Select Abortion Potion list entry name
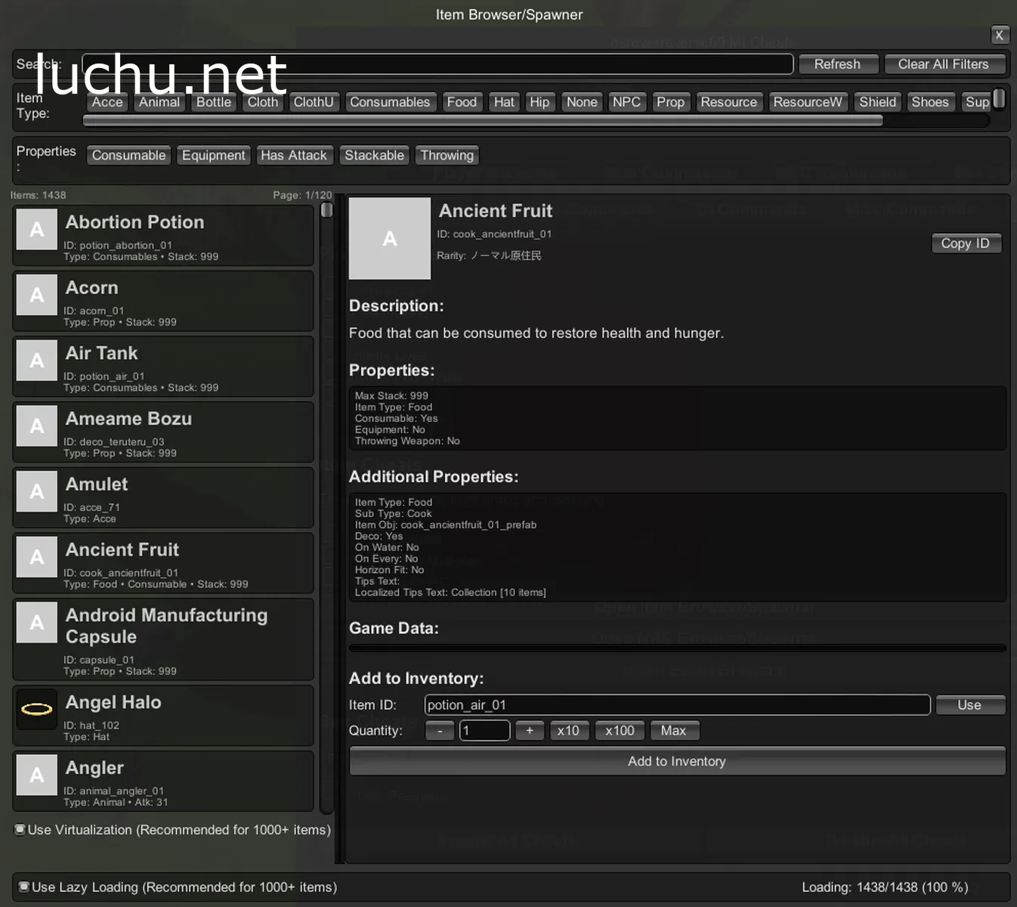The width and height of the screenshot is (1017, 907). pyautogui.click(x=134, y=222)
